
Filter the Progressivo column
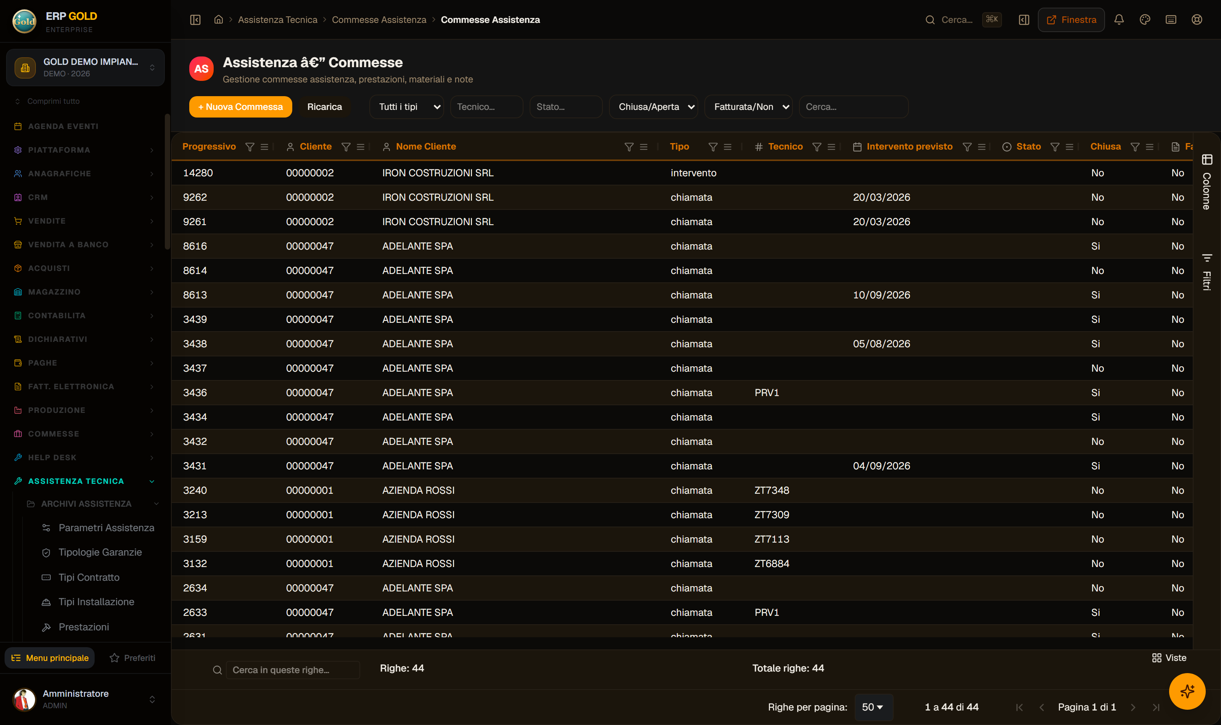coord(250,147)
